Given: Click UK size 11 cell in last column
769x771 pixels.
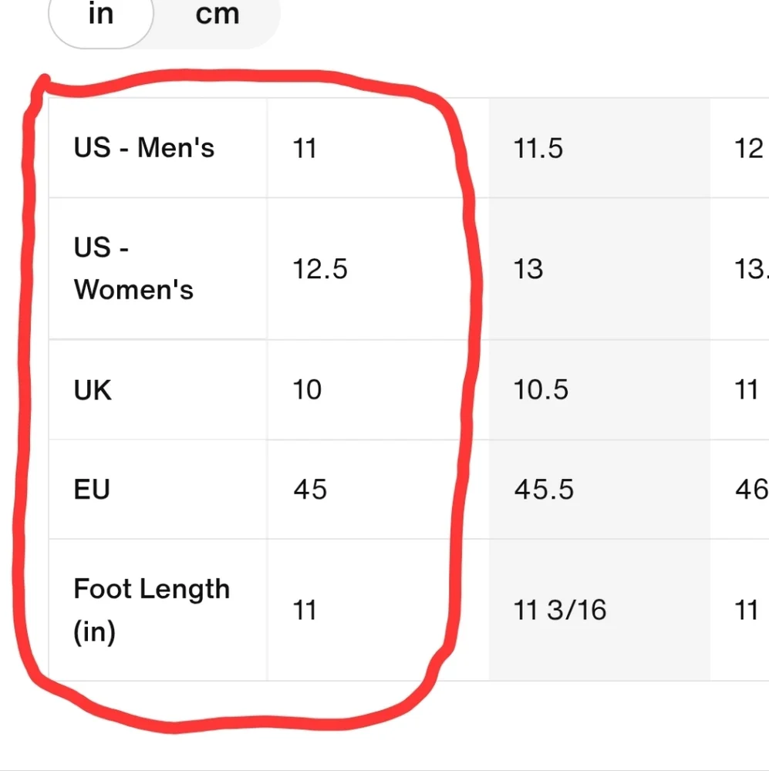Looking at the screenshot, I should coord(740,389).
